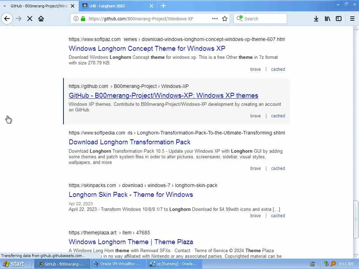Click the Search input field
Viewport: 359px width, 269px height.
260,19
